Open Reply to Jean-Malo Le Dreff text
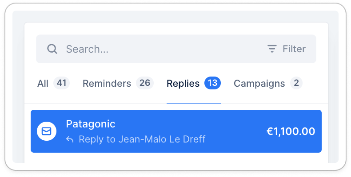Image resolution: width=351 pixels, height=177 pixels. pos(142,139)
